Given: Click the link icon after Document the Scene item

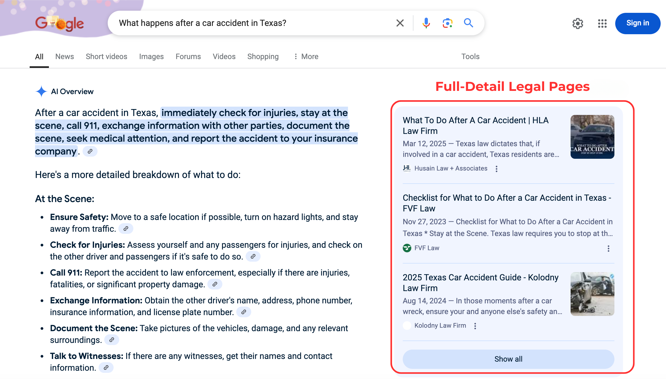Looking at the screenshot, I should click(112, 340).
